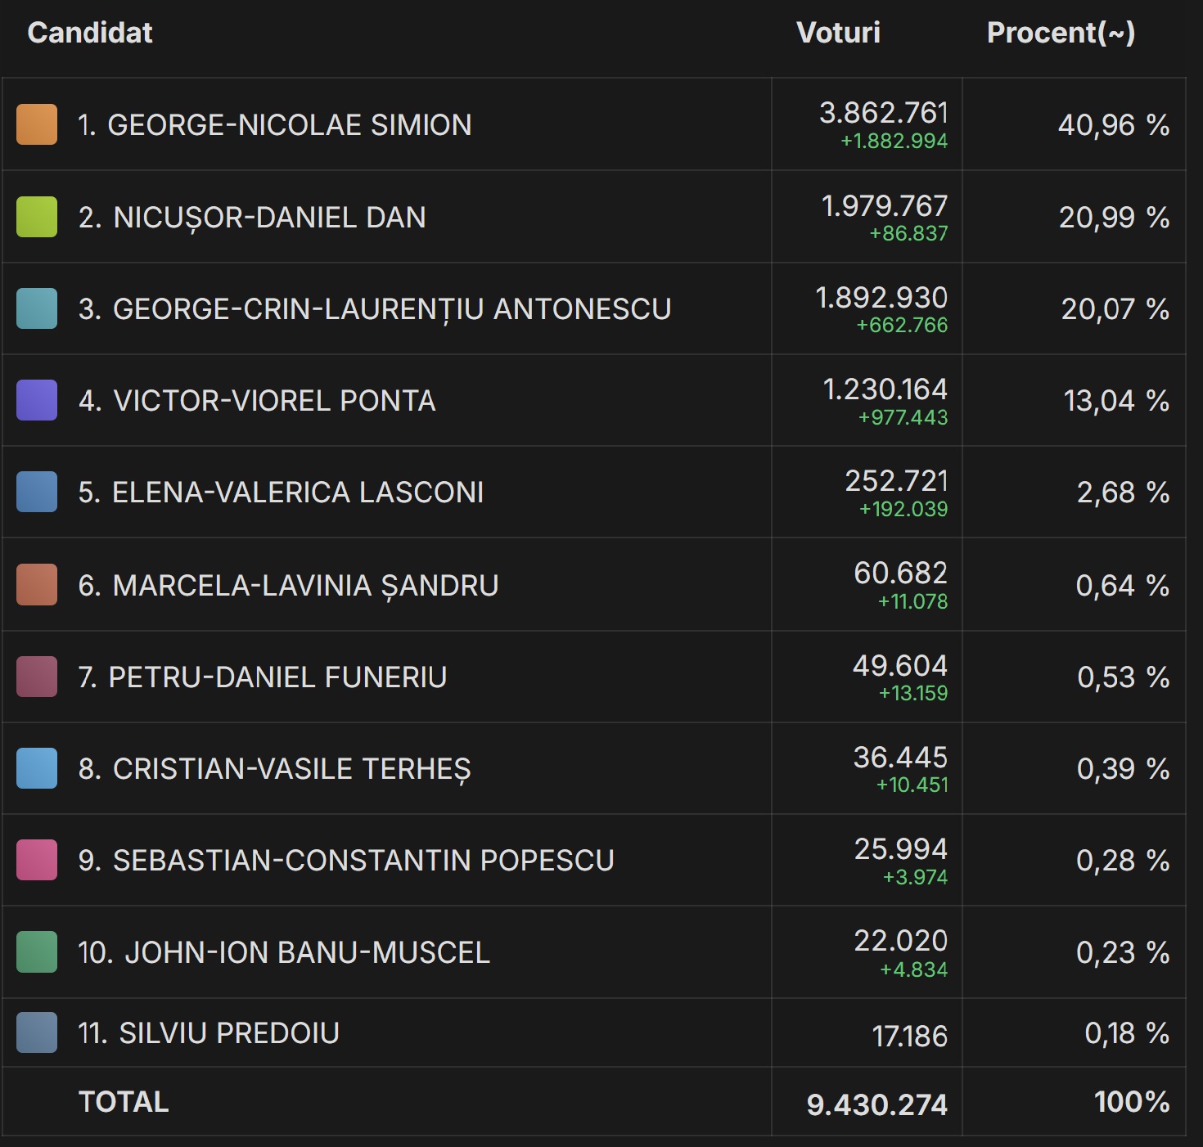Viewport: 1203px width, 1147px height.
Task: Click the orange swatch beside George-Nicolae Simion
Action: tap(37, 124)
